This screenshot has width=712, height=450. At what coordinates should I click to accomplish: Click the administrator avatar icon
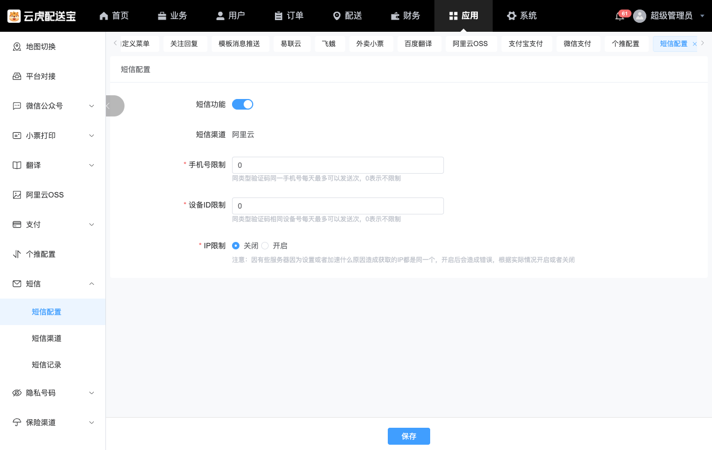pyautogui.click(x=640, y=16)
